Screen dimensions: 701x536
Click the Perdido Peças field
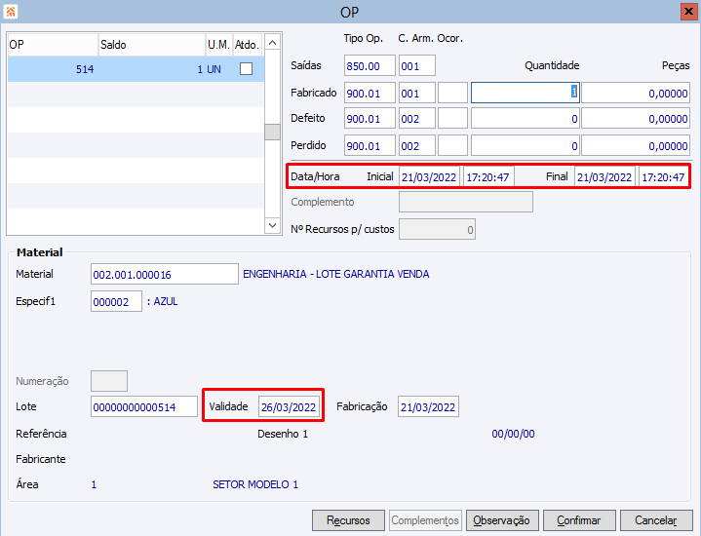tap(636, 145)
